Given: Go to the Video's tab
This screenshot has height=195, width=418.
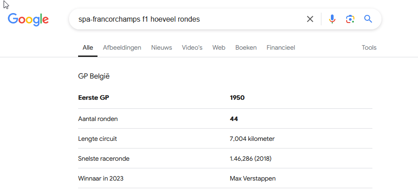Looking at the screenshot, I should click(x=192, y=47).
